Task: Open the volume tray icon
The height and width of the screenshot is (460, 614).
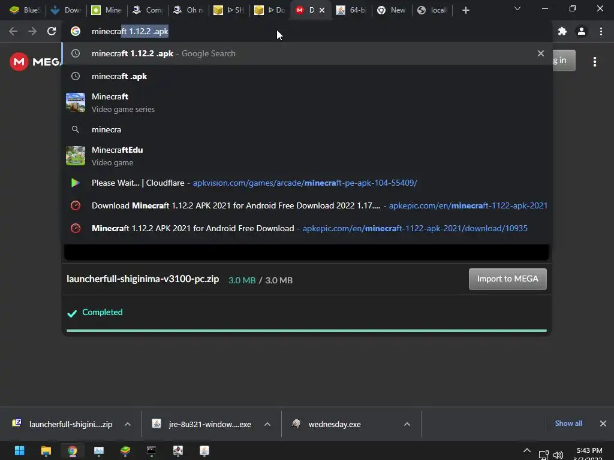Action: point(558,455)
